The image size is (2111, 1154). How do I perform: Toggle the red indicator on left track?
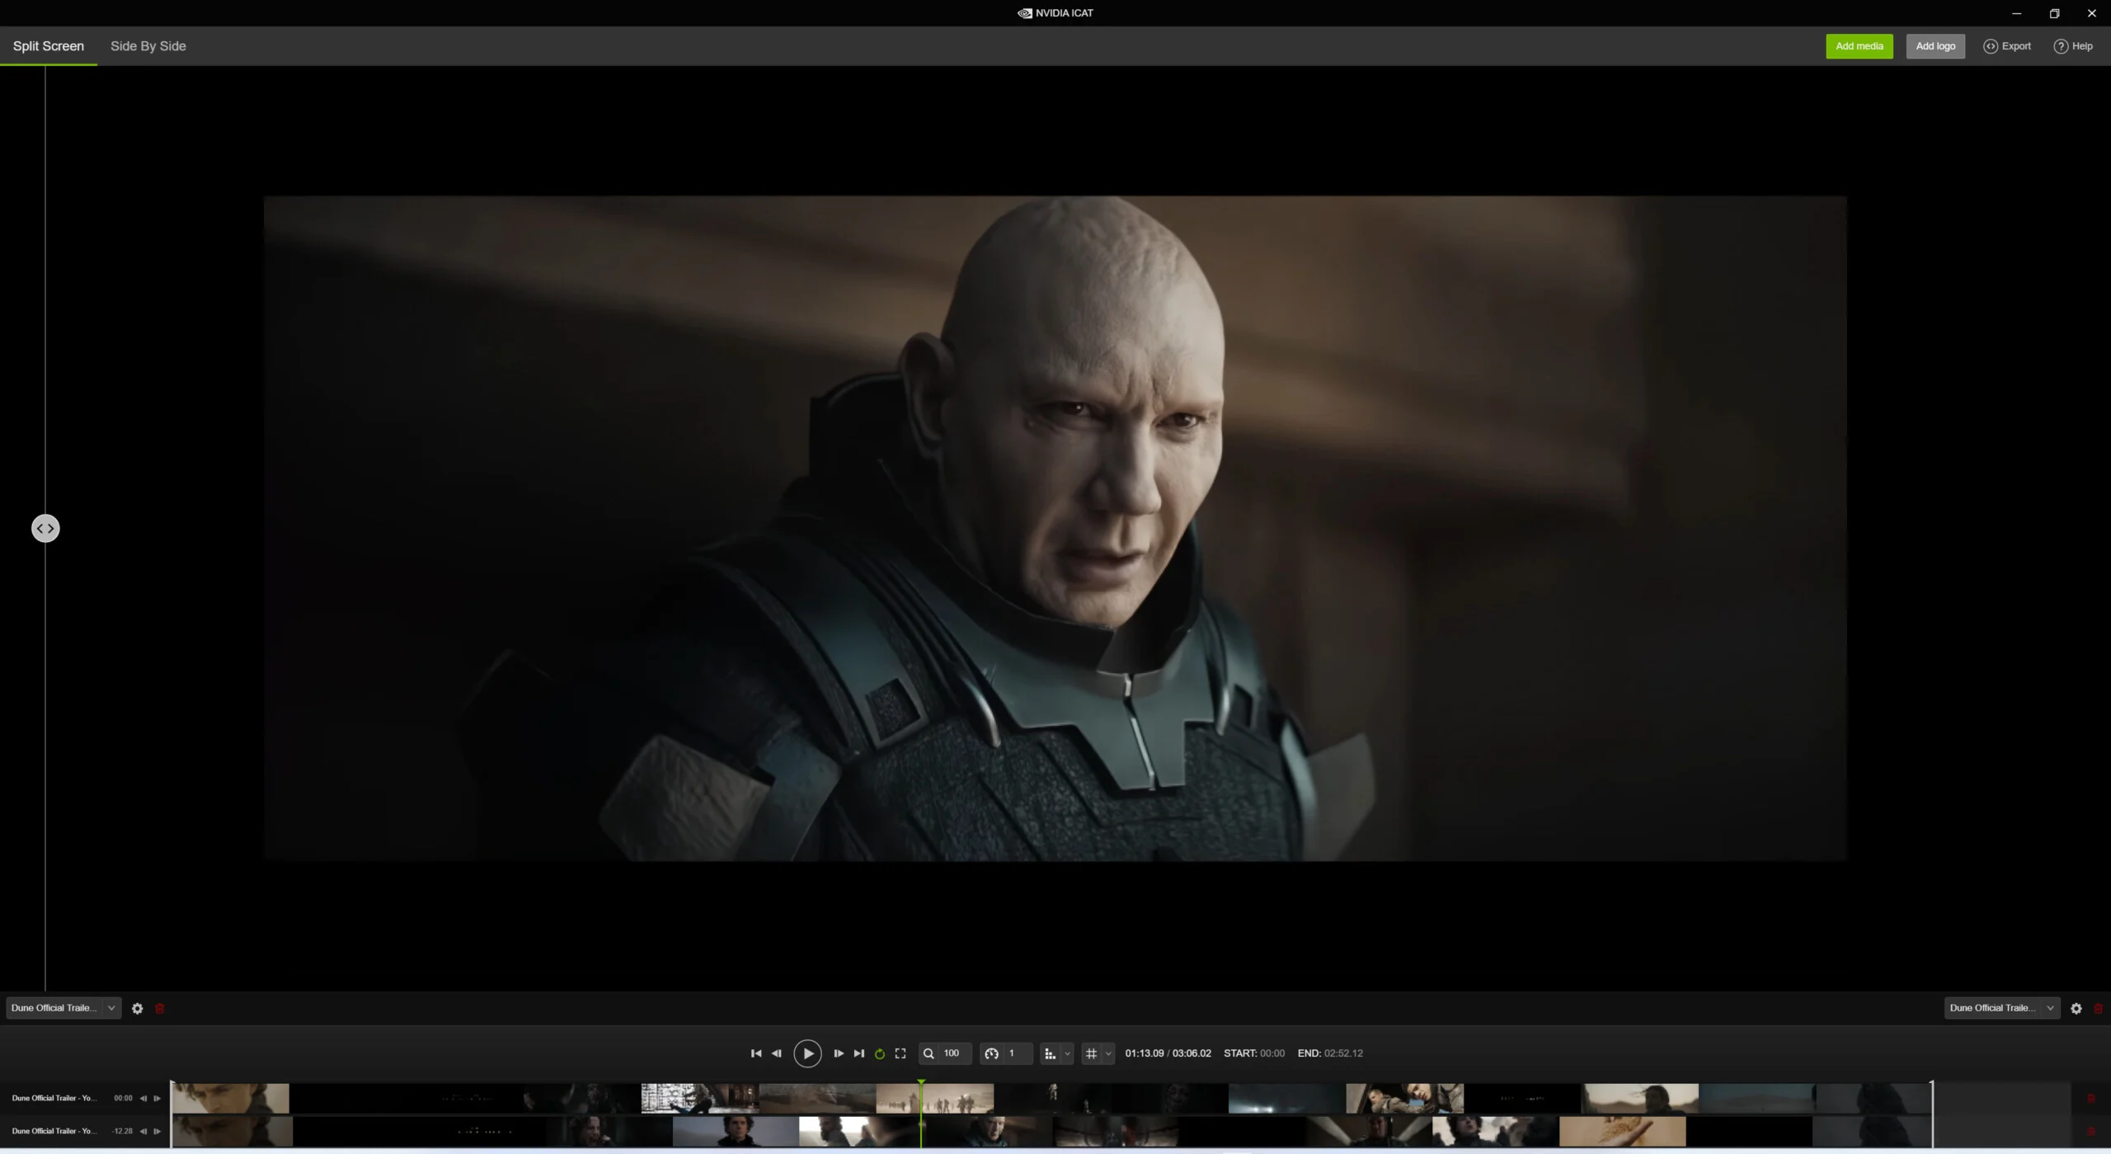[x=159, y=1008]
